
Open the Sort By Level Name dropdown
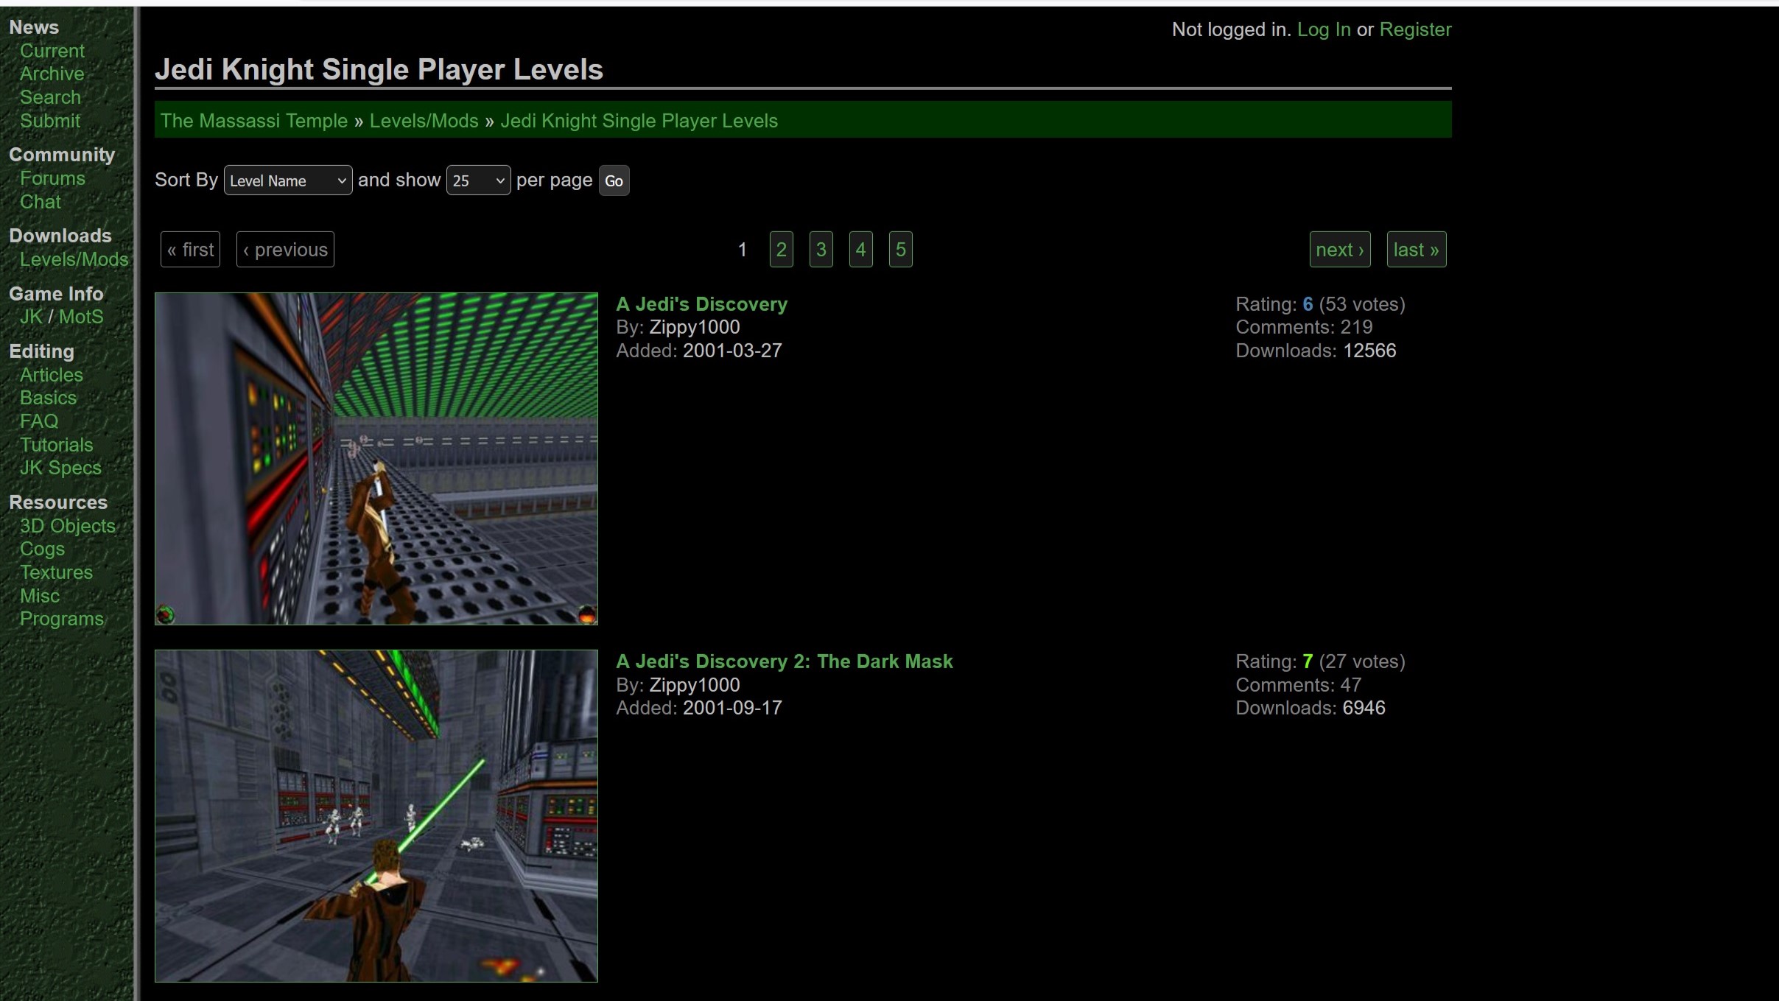click(x=288, y=180)
